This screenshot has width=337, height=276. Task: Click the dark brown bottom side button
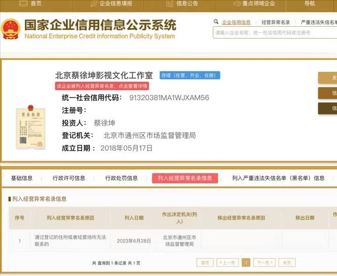pyautogui.click(x=328, y=108)
